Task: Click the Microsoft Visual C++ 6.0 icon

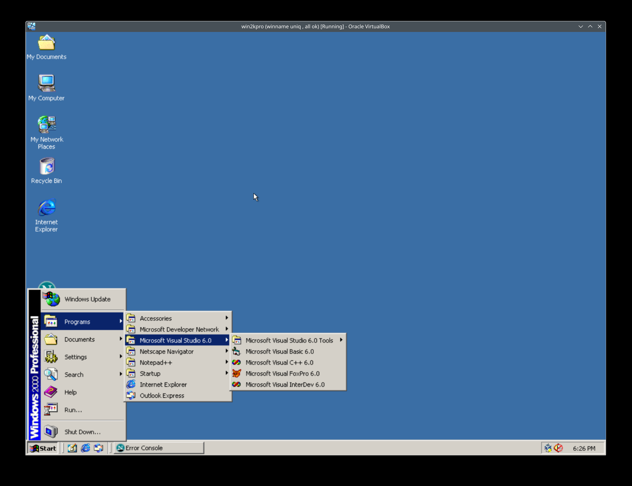Action: coord(236,362)
